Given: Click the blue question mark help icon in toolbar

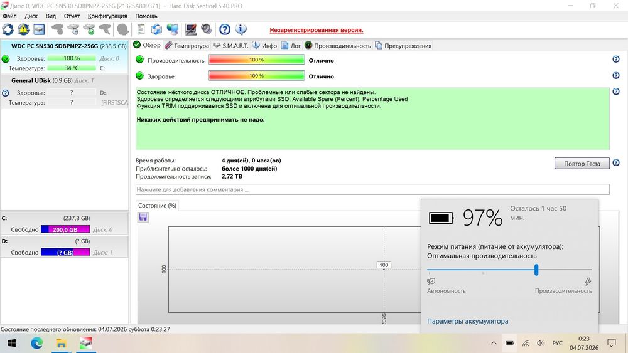Looking at the screenshot, I should tap(225, 29).
